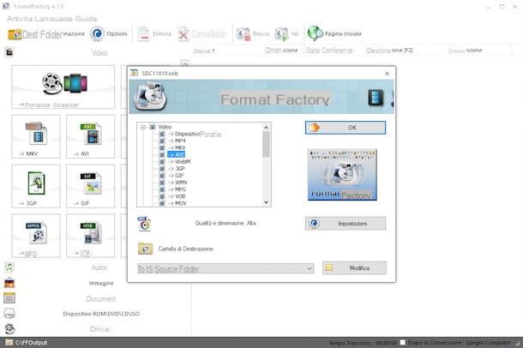Expand the Audio category panel

coord(99,267)
